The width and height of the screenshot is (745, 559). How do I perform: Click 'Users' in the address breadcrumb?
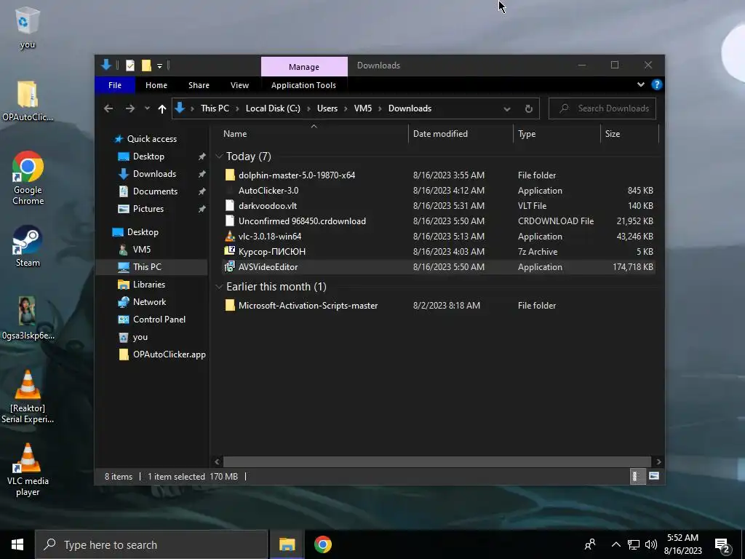click(x=327, y=108)
